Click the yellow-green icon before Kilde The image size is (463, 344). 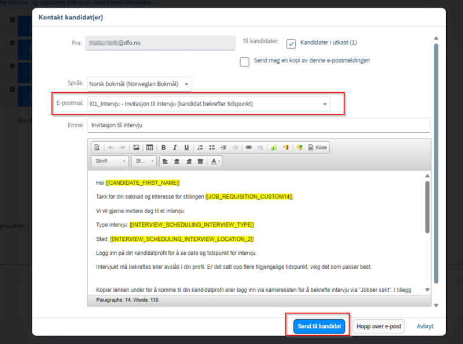click(x=299, y=148)
